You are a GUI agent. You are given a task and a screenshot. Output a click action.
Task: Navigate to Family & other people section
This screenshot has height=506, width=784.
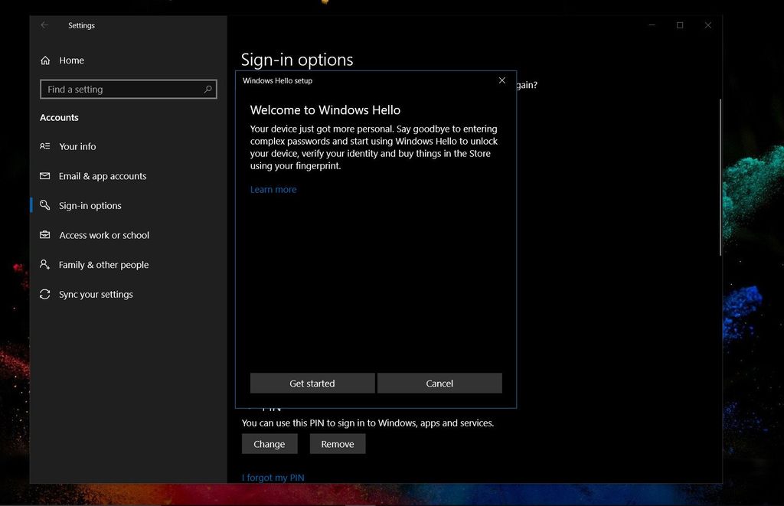(x=104, y=264)
